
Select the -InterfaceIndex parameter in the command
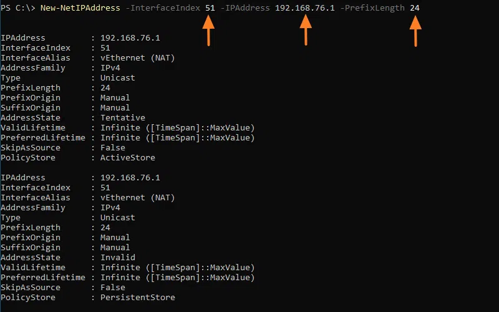click(x=163, y=7)
